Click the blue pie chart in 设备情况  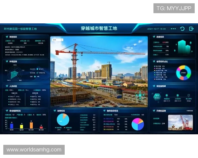(63, 120)
